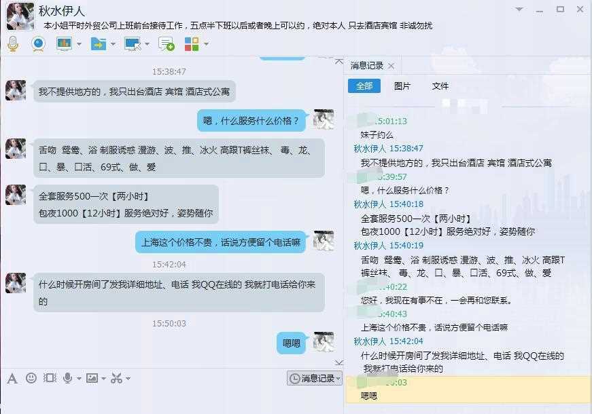Expand the send image dropdown arrow
The height and width of the screenshot is (414, 592).
tap(103, 378)
